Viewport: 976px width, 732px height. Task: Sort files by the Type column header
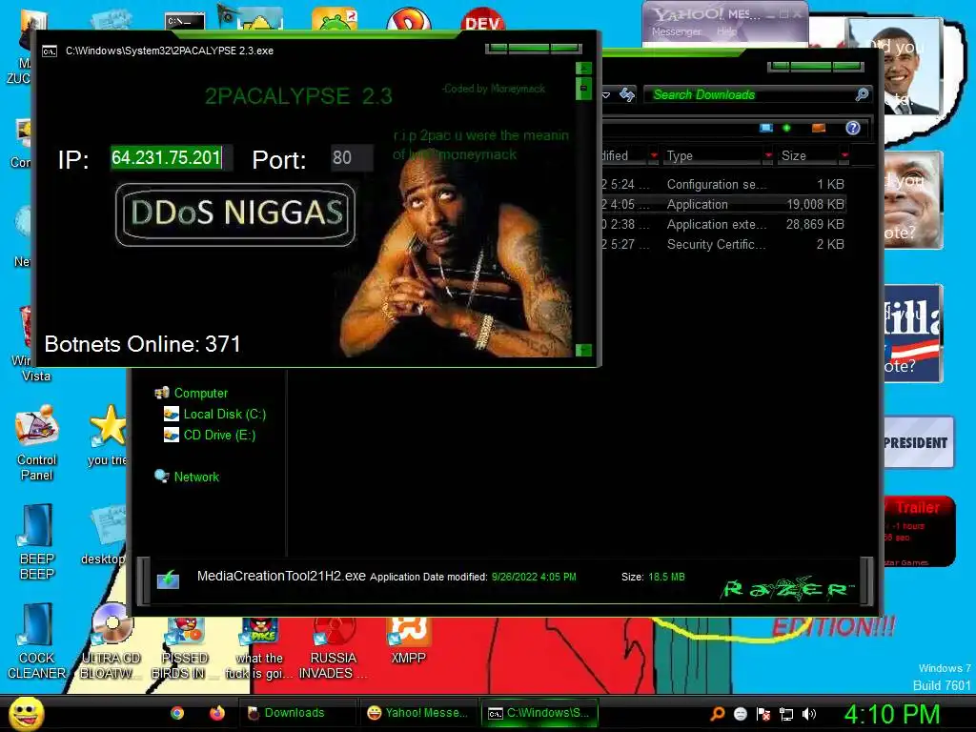click(x=712, y=155)
